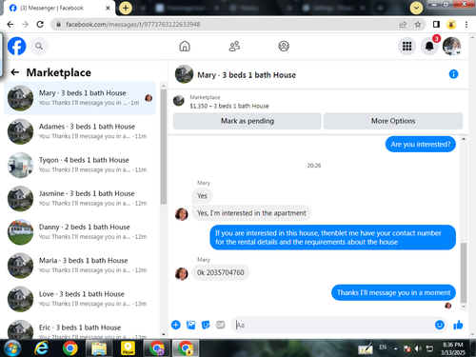Screen dimensions: 476x357
Task: Open the Mary - 3 beds 1 bath House header
Action: click(x=247, y=75)
